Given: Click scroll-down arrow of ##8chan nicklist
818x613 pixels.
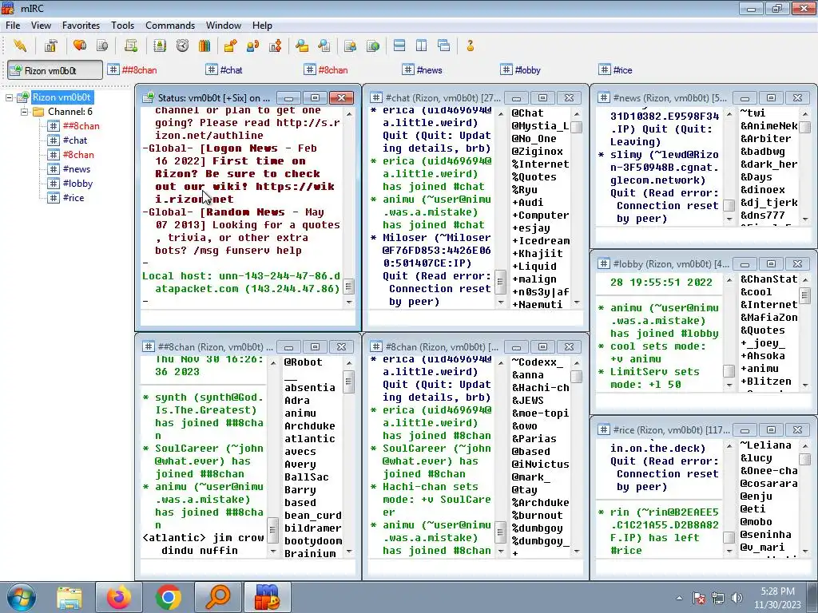Looking at the screenshot, I should [349, 551].
